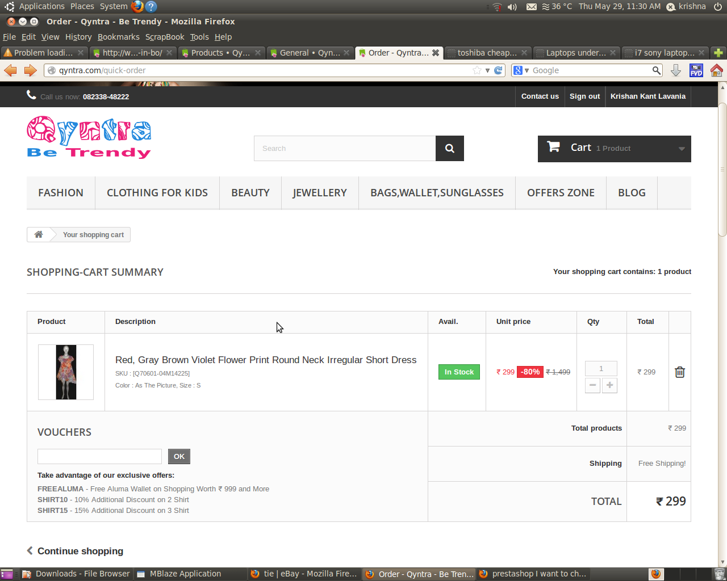Click the site Search input field
This screenshot has height=581, width=727.
pos(345,149)
